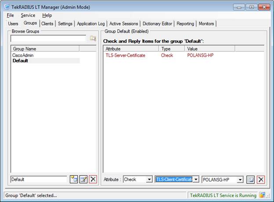
Task: Click the delete attribute X icon
Action: (x=261, y=180)
